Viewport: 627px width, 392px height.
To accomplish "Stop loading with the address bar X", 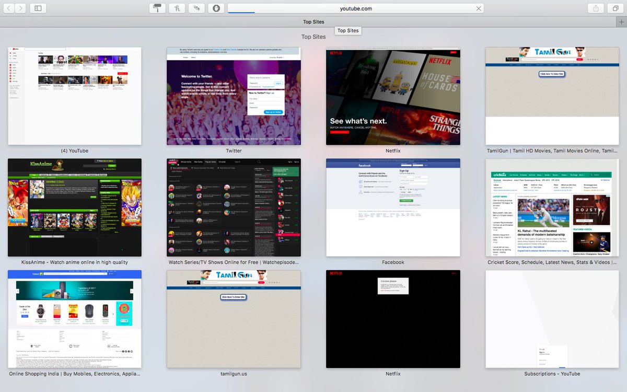I will point(479,8).
